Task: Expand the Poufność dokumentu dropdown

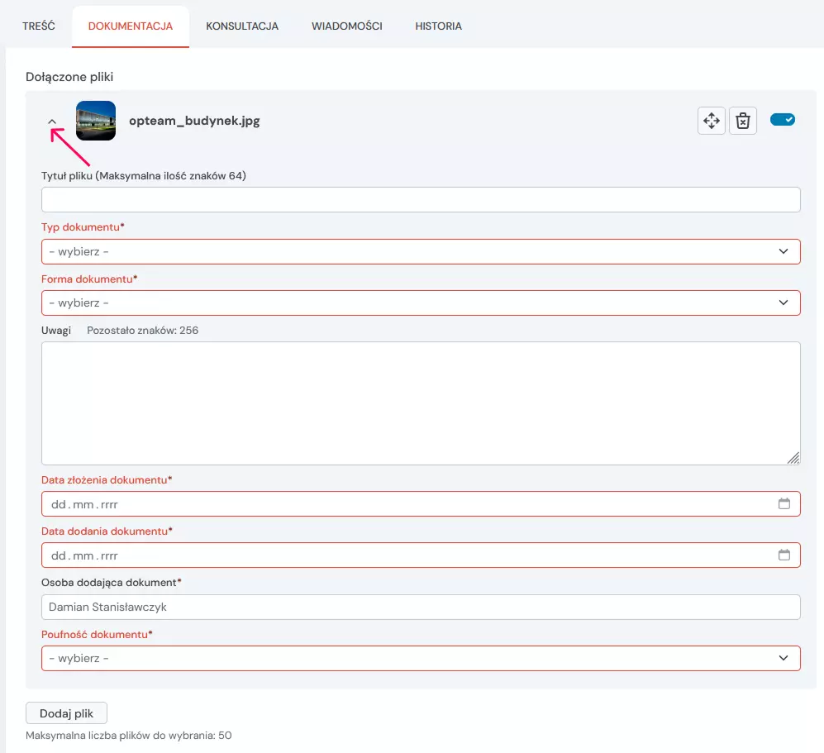Action: tap(420, 658)
